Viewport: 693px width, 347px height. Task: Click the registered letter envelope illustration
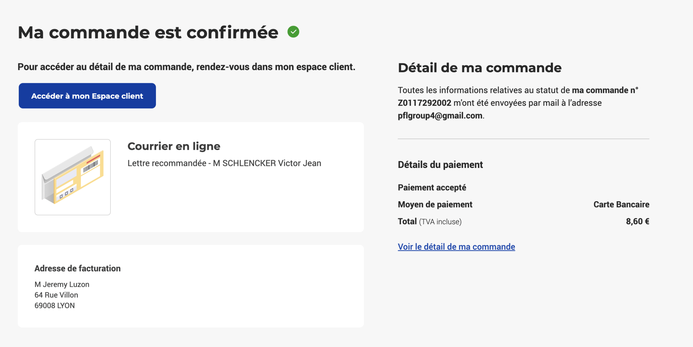click(73, 177)
